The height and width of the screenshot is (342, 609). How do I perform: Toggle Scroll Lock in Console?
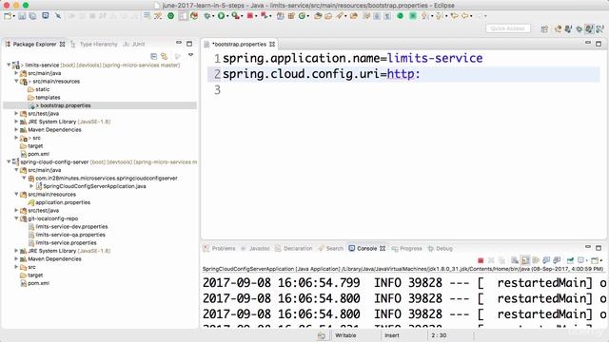[525, 260]
